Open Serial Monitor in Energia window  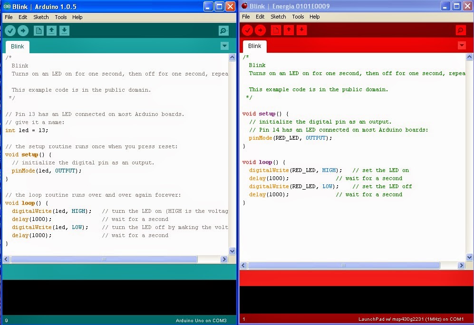click(461, 30)
